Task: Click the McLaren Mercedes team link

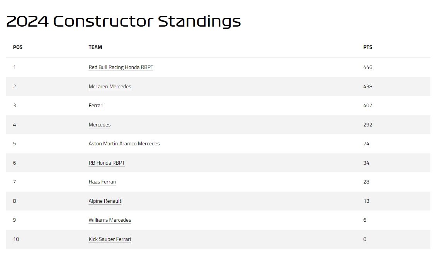Action: (110, 86)
